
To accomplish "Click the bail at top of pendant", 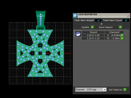I will tap(41, 20).
